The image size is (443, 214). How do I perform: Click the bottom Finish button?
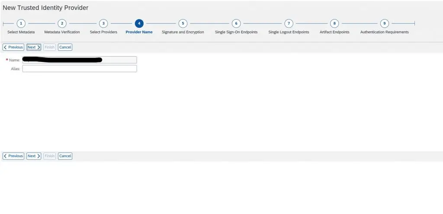point(49,156)
